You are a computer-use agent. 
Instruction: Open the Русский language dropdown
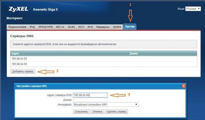pyautogui.click(x=193, y=9)
